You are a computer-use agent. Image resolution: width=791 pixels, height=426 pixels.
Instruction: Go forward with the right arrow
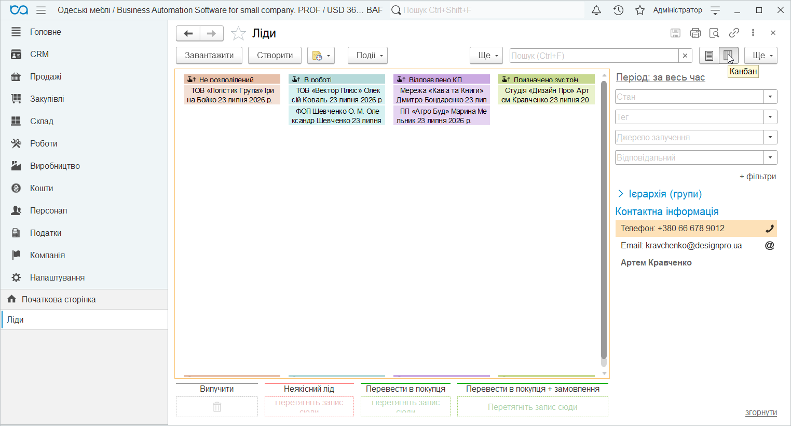pos(212,33)
